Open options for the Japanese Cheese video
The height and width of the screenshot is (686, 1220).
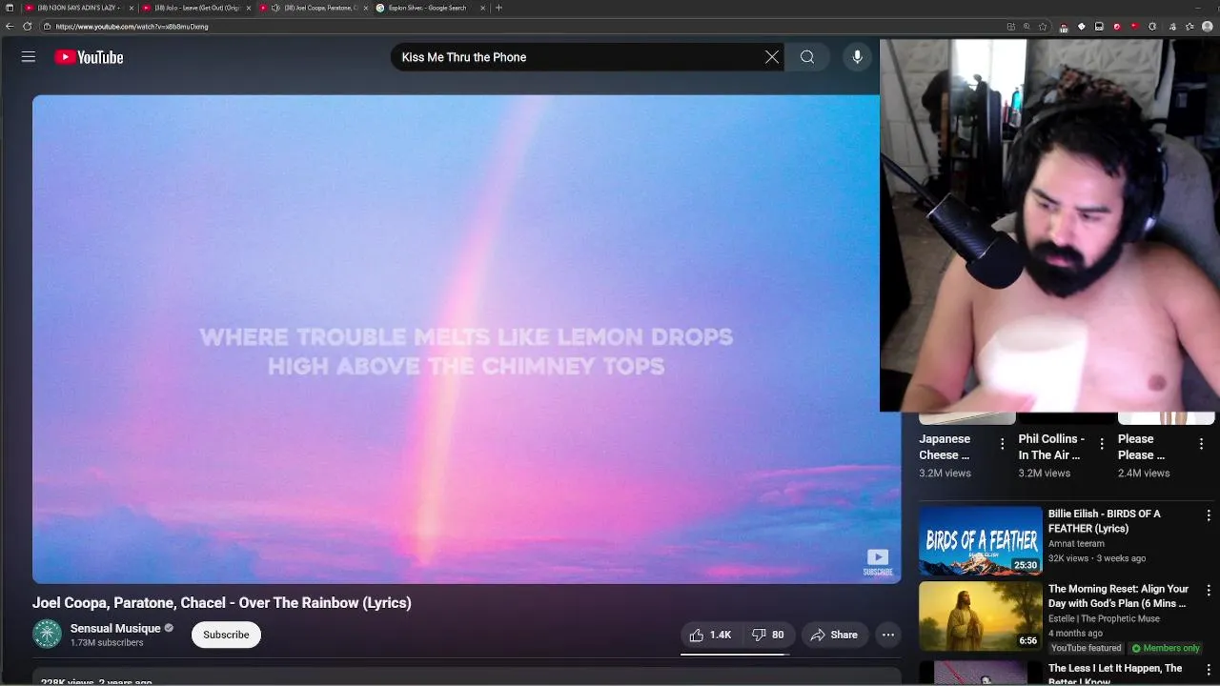1002,444
